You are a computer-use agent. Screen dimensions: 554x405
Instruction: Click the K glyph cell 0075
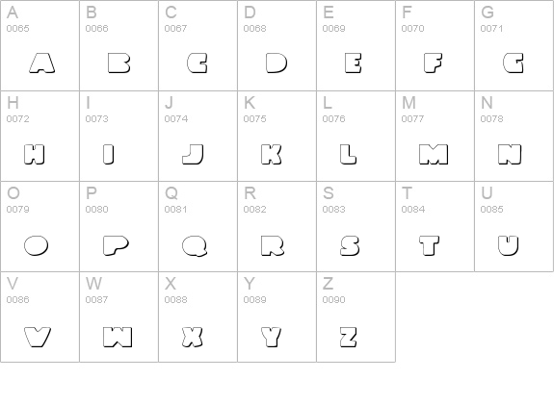coord(277,137)
